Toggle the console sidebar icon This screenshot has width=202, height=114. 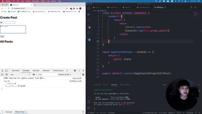(2, 75)
